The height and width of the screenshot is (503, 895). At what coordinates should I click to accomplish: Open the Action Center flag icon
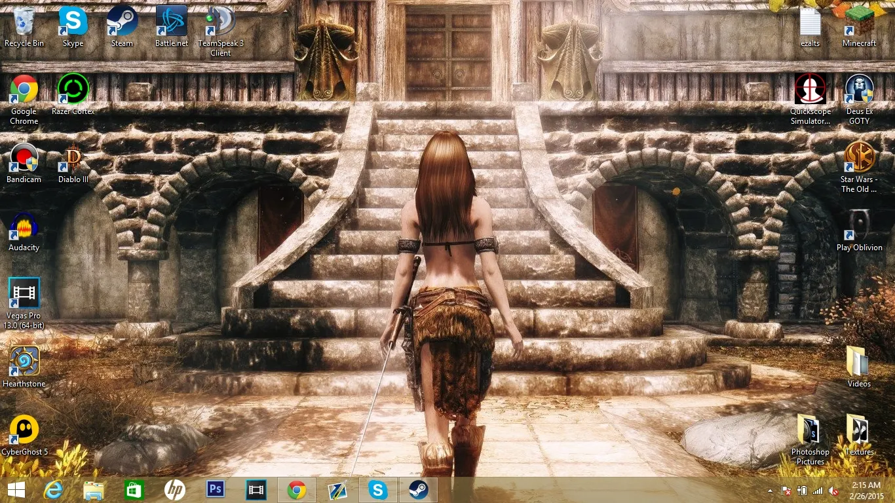tap(786, 491)
